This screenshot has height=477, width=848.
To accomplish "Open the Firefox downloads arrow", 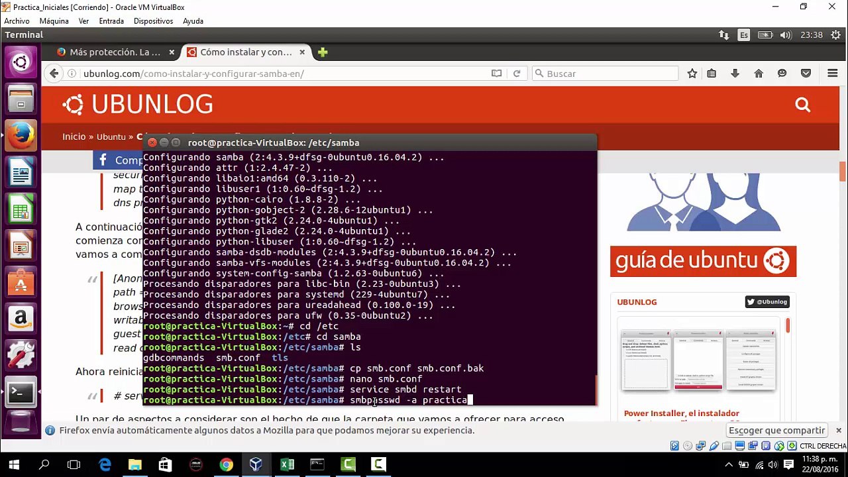I will [735, 74].
